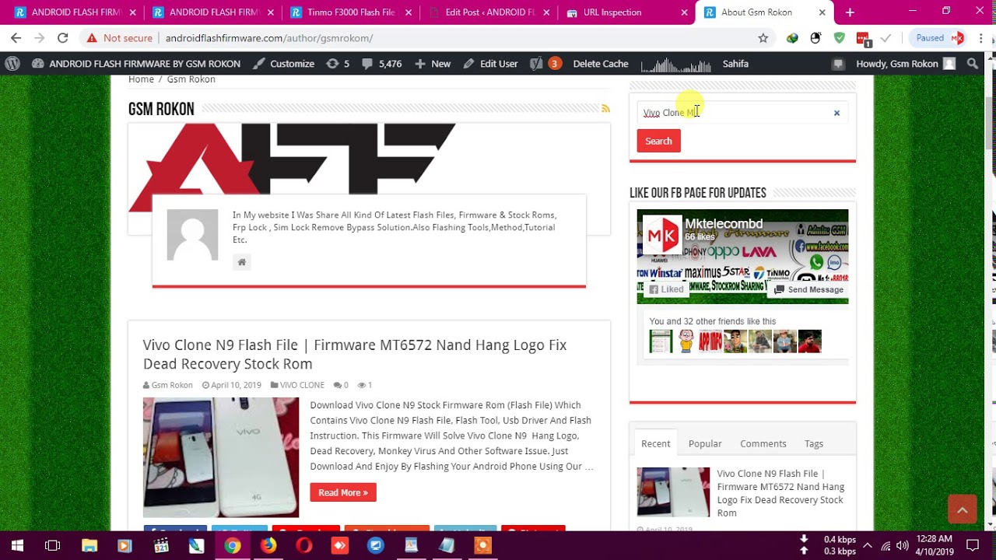Click the browser back arrow
Image resolution: width=996 pixels, height=560 pixels.
[x=16, y=37]
